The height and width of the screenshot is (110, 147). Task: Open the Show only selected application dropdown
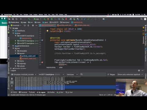pyautogui.click(x=130, y=75)
